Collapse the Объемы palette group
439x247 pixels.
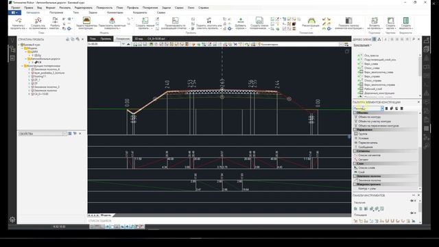(x=355, y=113)
